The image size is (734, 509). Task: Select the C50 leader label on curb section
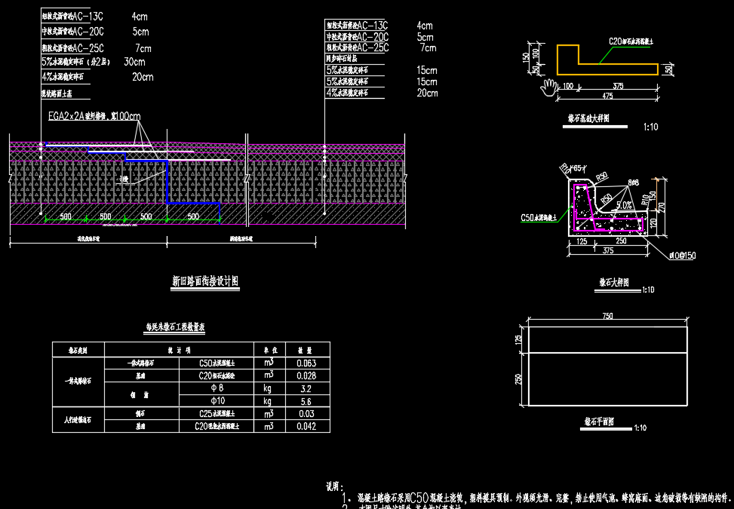point(539,217)
